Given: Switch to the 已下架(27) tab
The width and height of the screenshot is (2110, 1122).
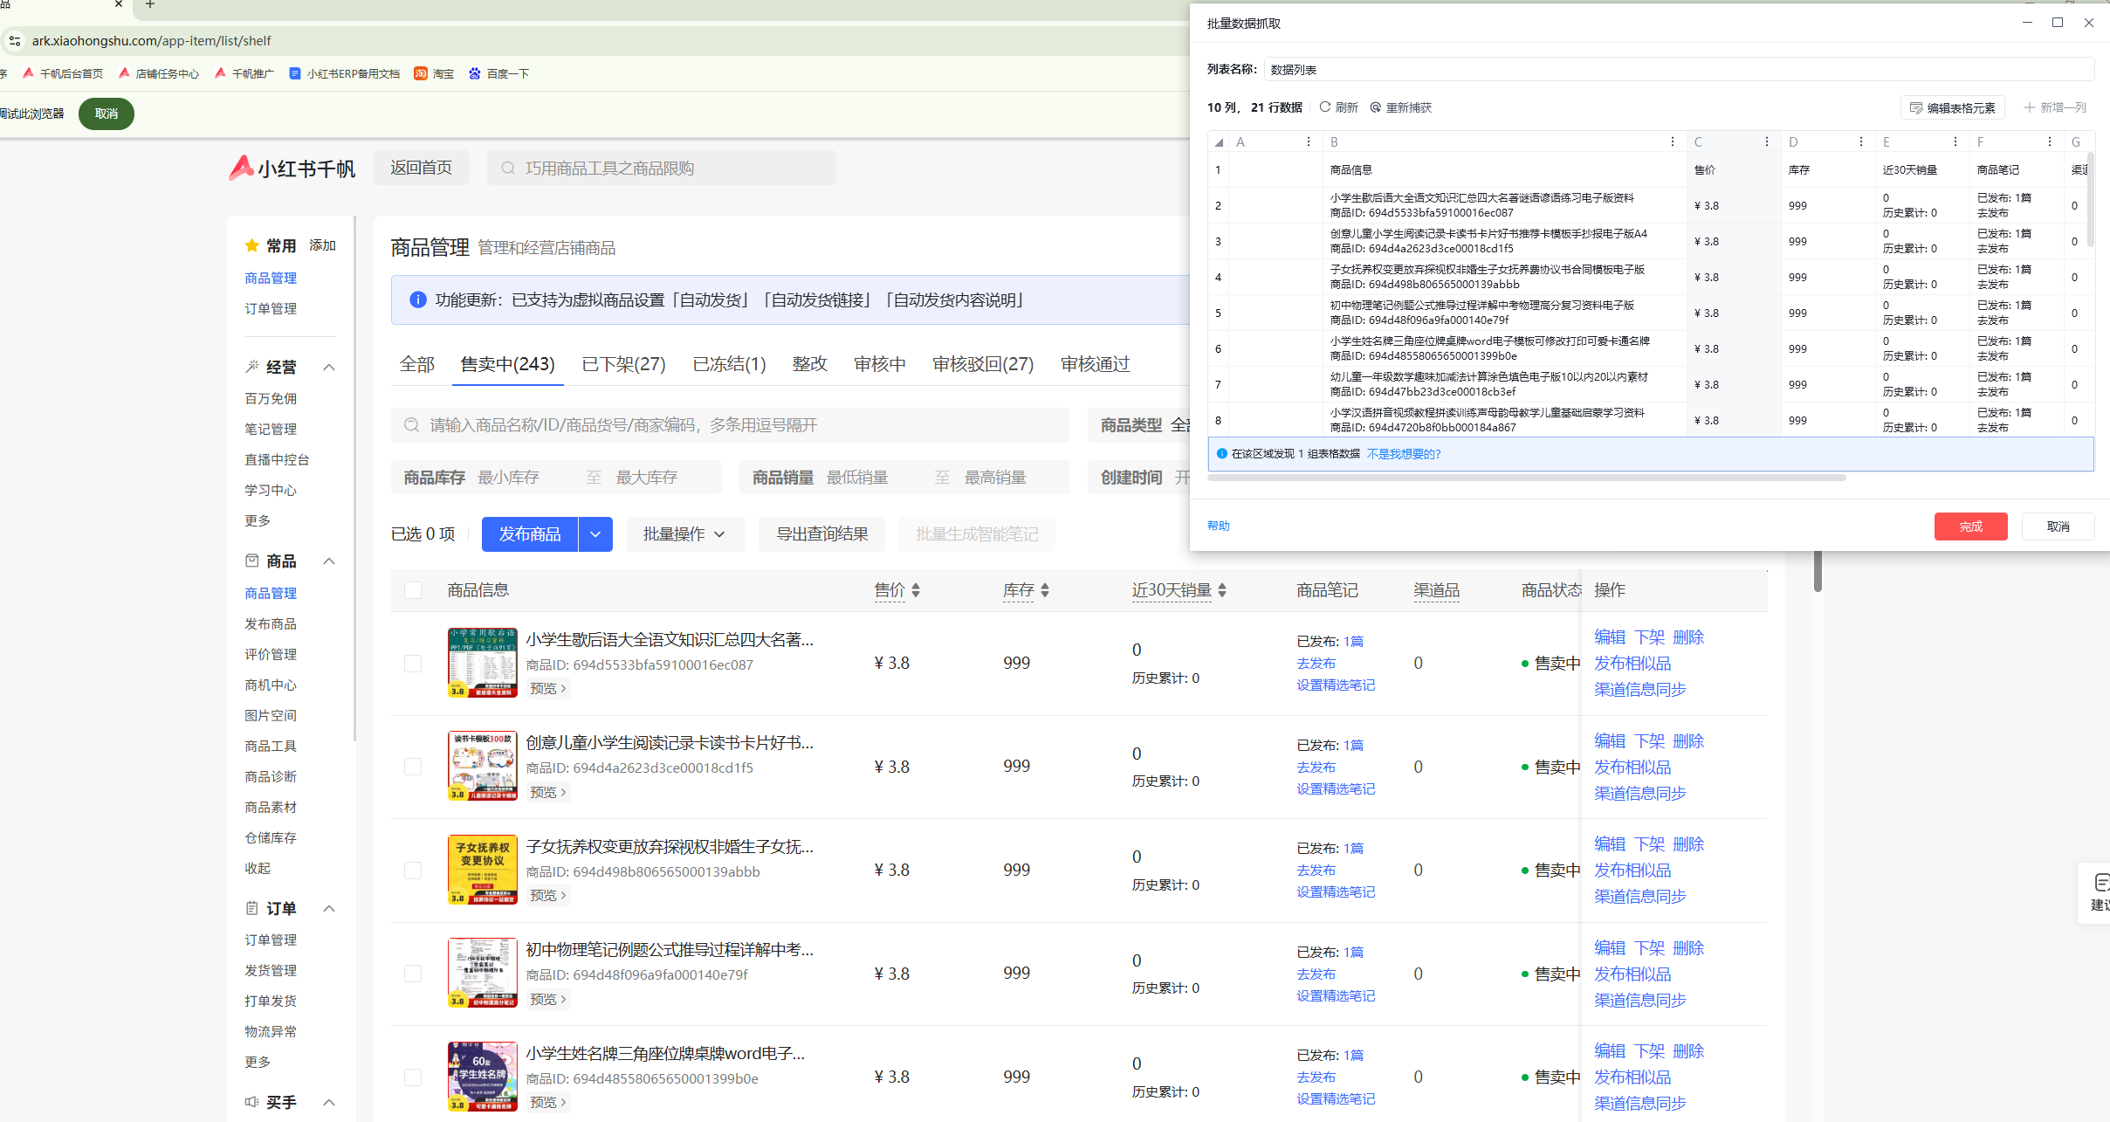Looking at the screenshot, I should point(623,364).
